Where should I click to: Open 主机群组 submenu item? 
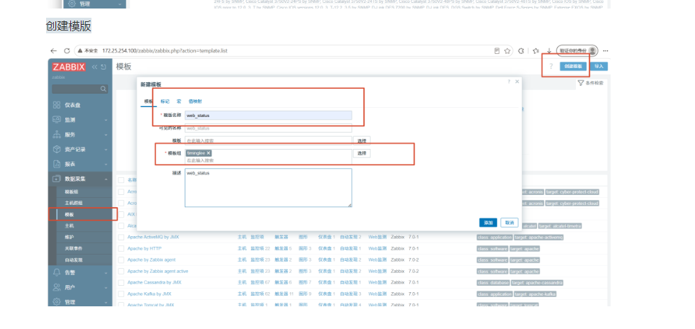click(74, 203)
